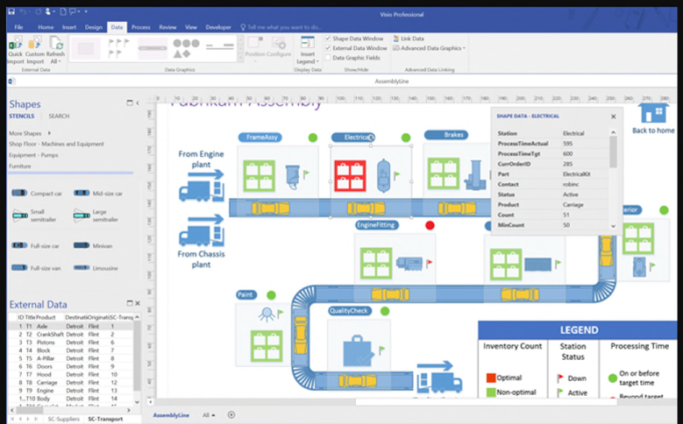Click the Link Data icon
683x424 pixels.
tap(396, 39)
